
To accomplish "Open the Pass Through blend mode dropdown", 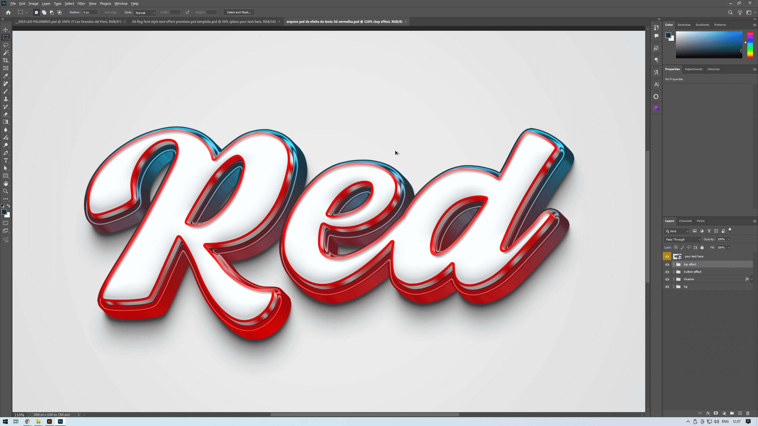I will click(682, 239).
